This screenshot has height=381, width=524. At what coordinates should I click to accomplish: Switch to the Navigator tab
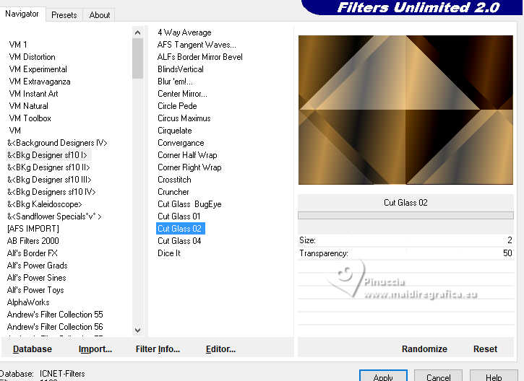click(22, 14)
